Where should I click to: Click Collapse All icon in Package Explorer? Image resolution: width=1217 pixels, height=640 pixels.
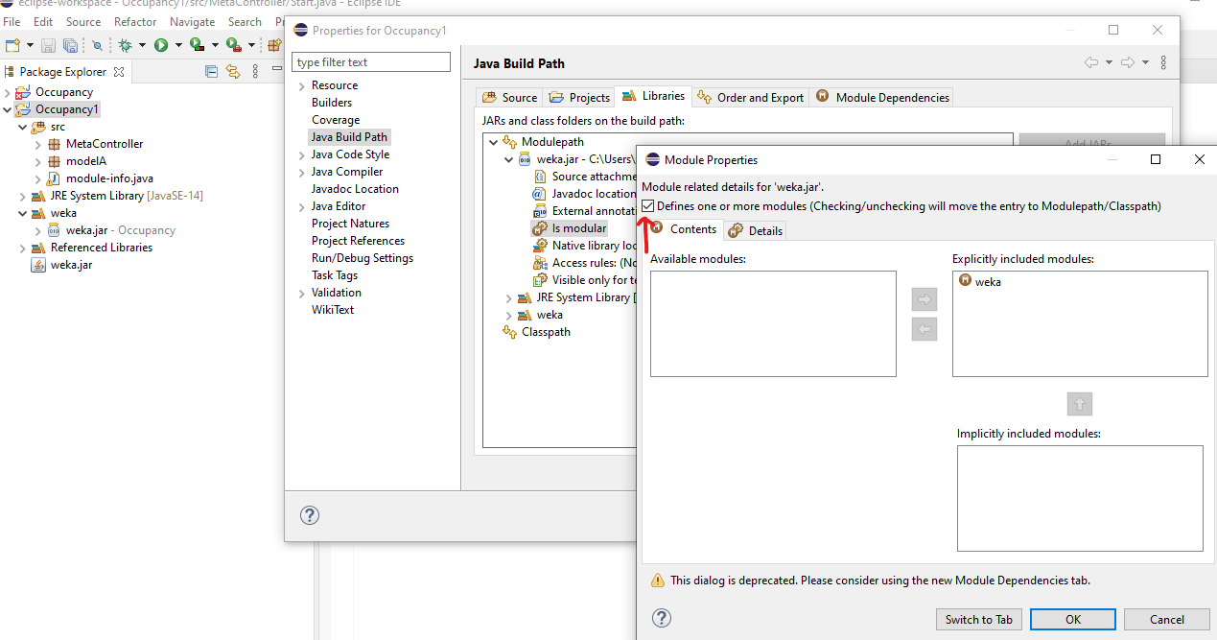[212, 71]
